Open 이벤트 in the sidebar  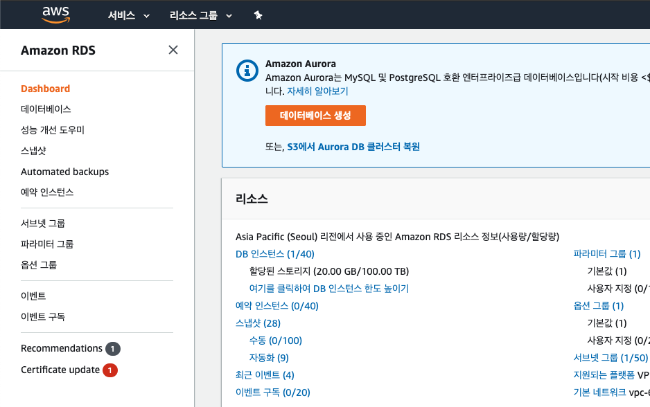coord(33,296)
